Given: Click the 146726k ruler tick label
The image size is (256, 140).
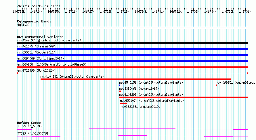Looking at the screenshot, I should (71, 11).
